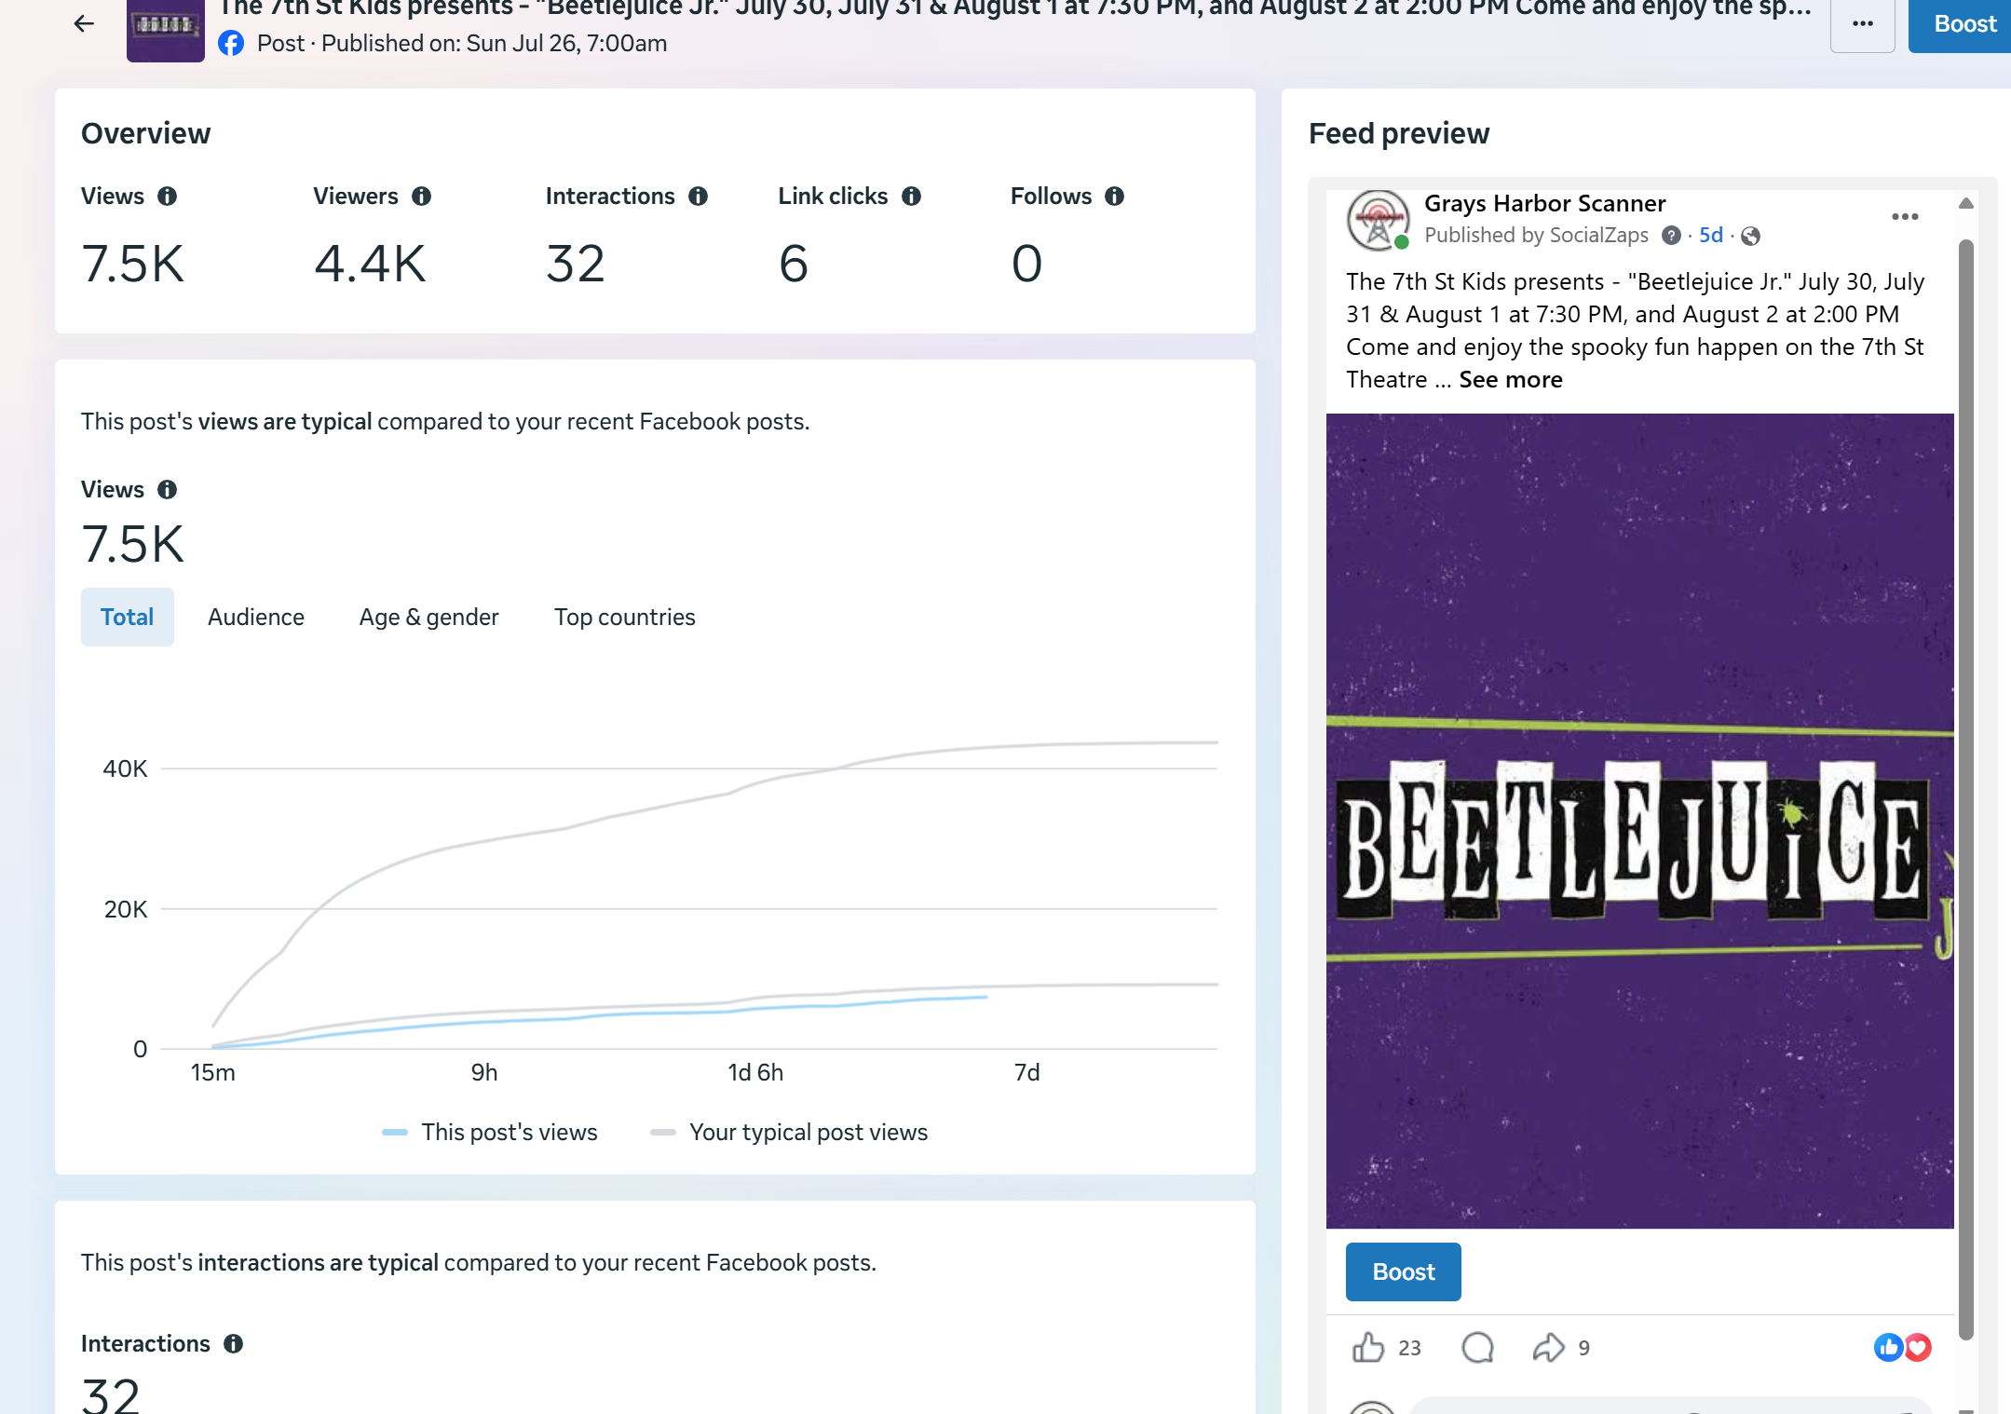
Task: Open the 5d timestamp link
Action: (1711, 236)
